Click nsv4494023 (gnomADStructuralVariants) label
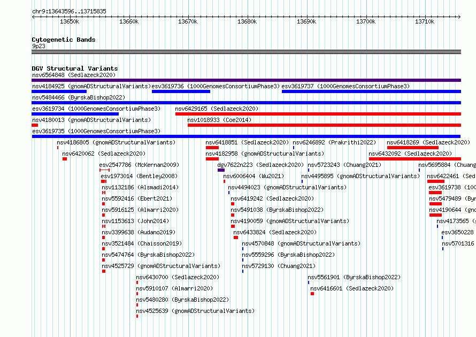Viewport: 476px width, 337px height. coord(287,187)
